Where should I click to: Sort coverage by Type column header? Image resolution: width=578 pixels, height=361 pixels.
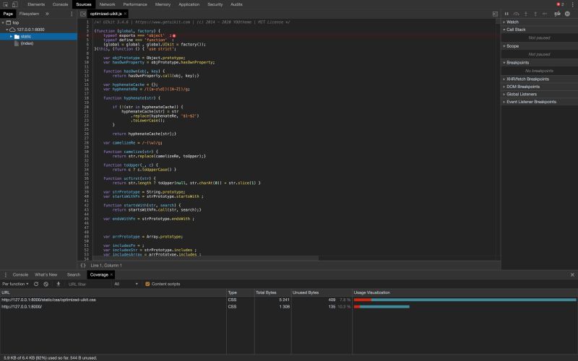[241, 292]
